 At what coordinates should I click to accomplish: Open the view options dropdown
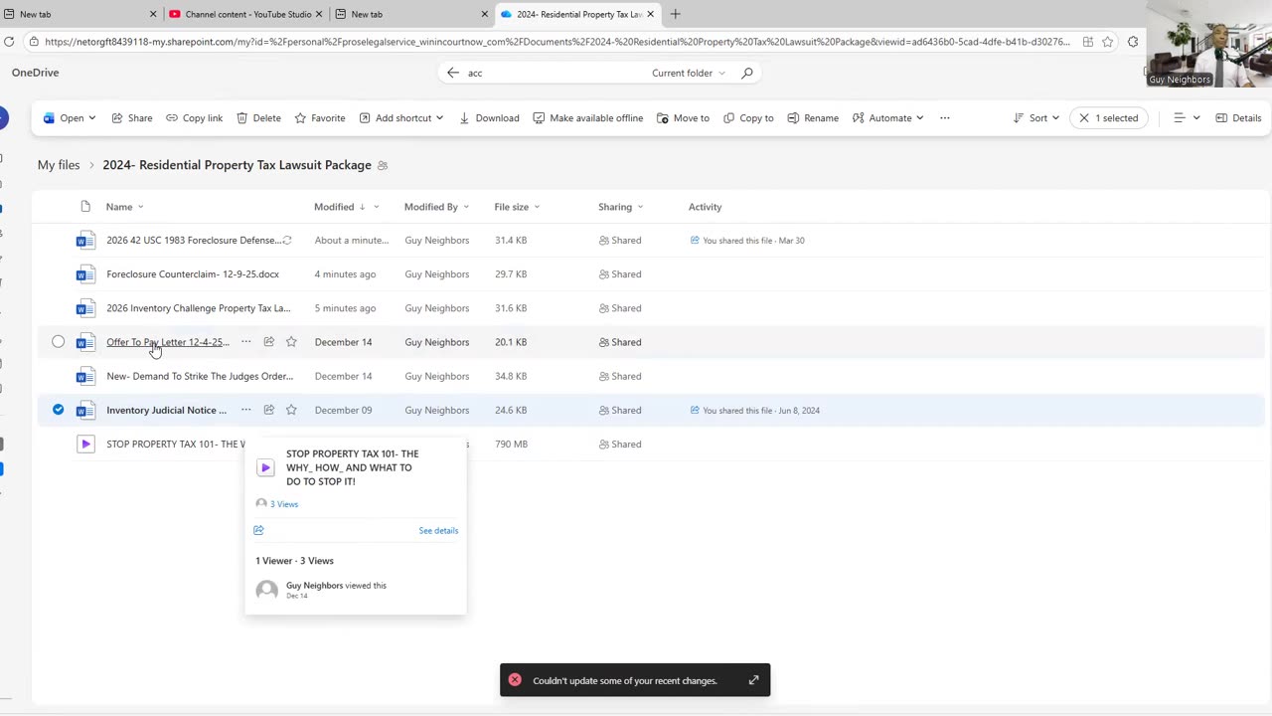pos(1187,118)
